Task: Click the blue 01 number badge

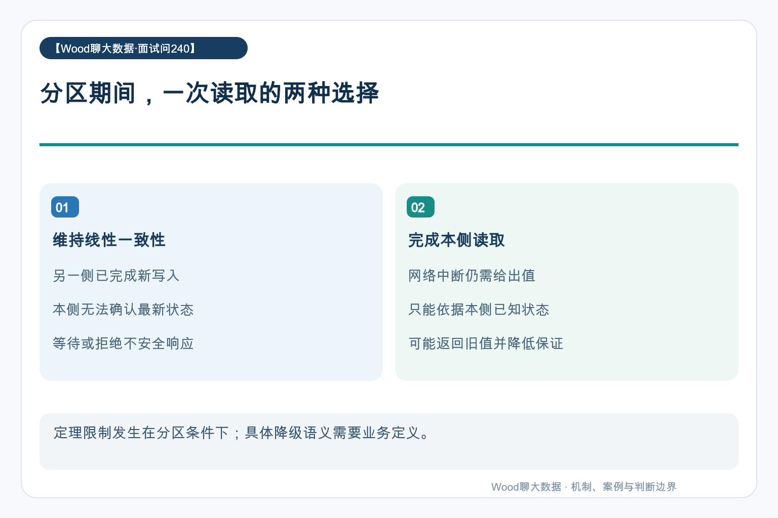Action: point(65,207)
